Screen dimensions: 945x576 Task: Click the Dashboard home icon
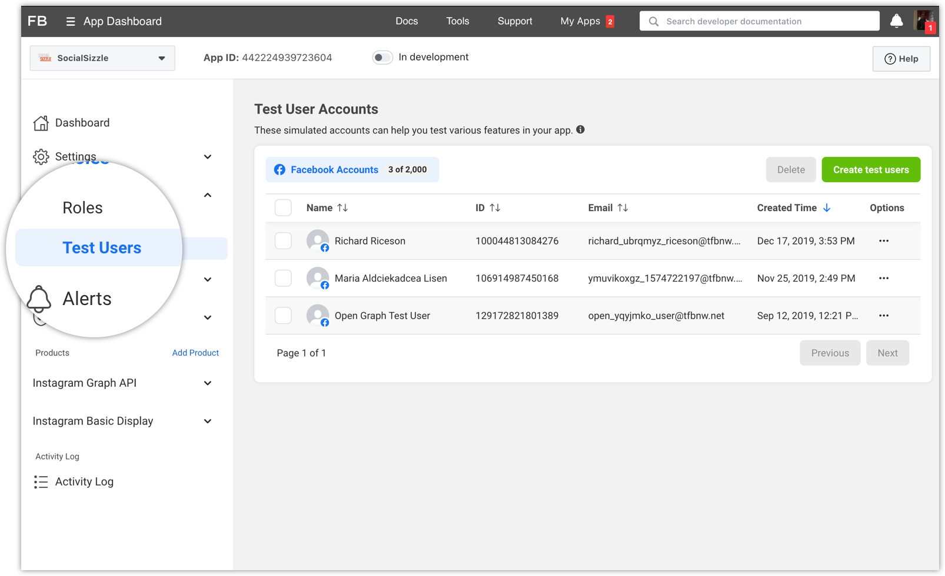point(41,123)
